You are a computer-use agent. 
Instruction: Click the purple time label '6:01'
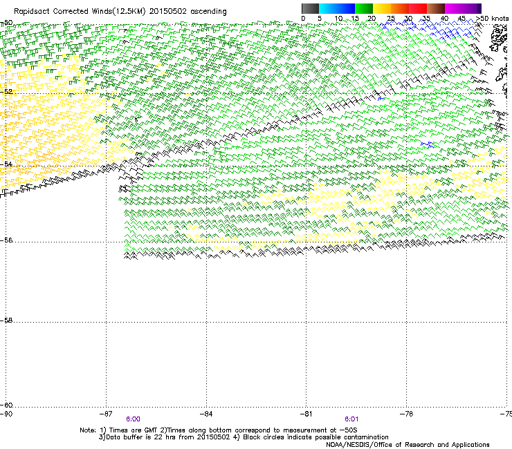point(351,419)
